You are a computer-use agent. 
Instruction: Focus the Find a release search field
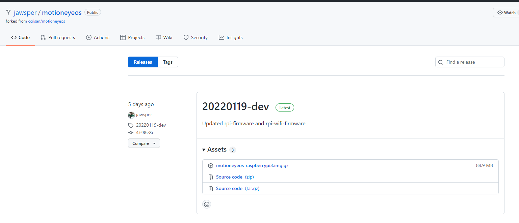[473, 62]
